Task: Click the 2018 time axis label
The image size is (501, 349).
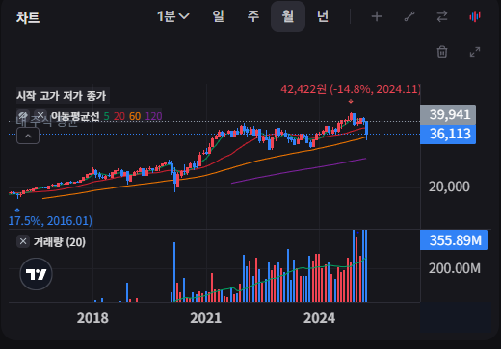Action: 92,318
